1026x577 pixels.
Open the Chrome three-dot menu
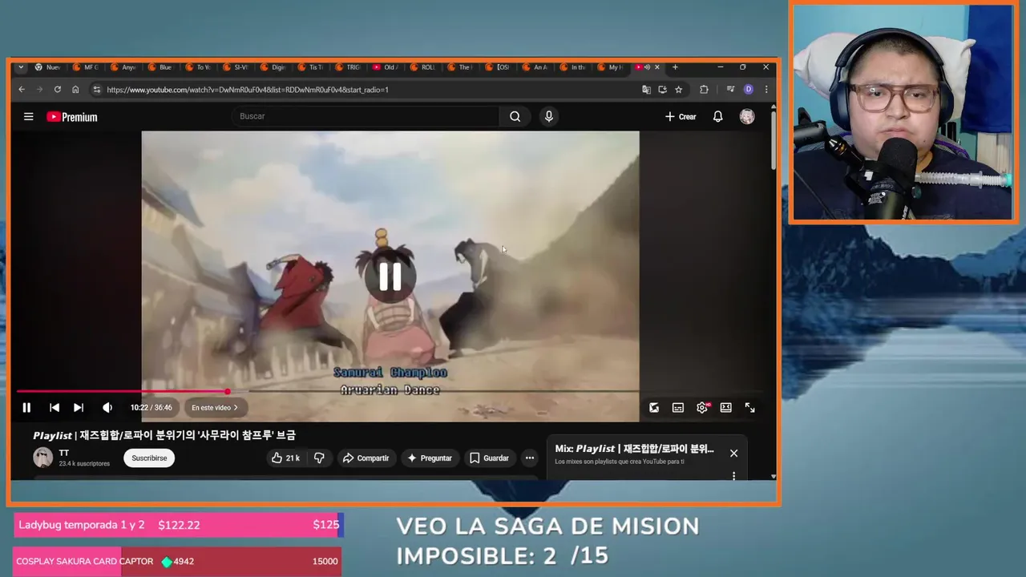point(766,90)
